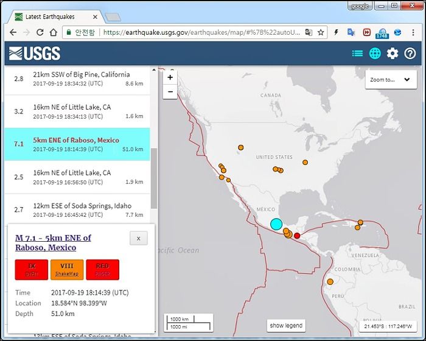Select 2.5 Little Lake, CA 16:56:50 earthquake
The image size is (426, 341).
click(77, 177)
